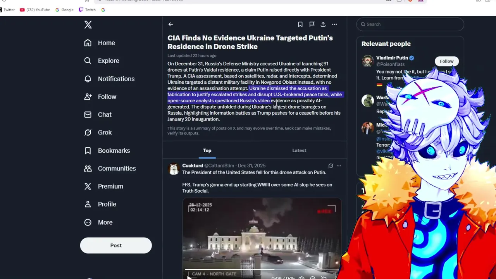Open Vladimir Putin's avatar image

[368, 61]
